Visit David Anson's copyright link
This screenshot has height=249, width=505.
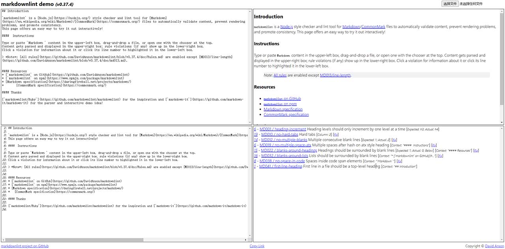tap(494, 246)
